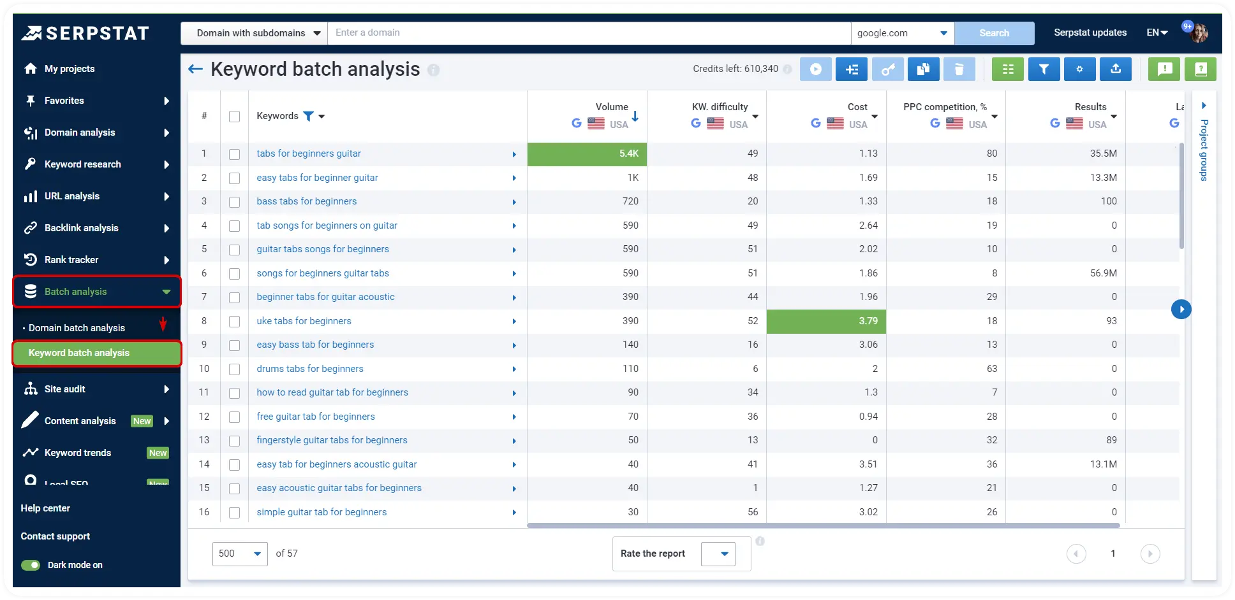Expand the Keyword research menu
The width and height of the screenshot is (1235, 600).
pos(82,164)
